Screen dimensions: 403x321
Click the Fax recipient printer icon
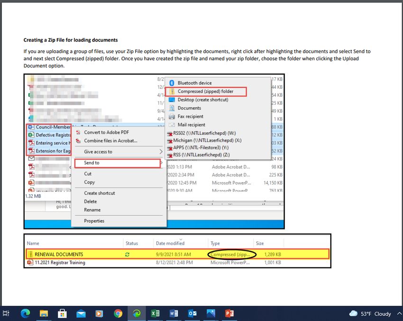pyautogui.click(x=172, y=117)
